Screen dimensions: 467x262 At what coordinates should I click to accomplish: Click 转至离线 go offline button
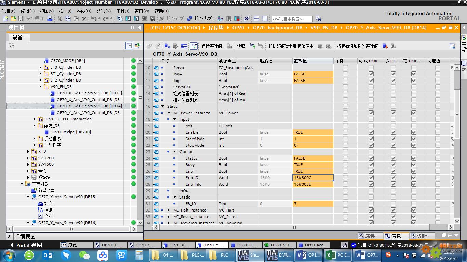tap(200, 19)
